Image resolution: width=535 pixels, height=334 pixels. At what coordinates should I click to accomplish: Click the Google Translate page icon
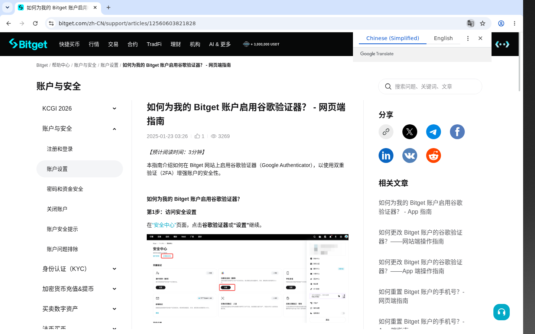[471, 23]
